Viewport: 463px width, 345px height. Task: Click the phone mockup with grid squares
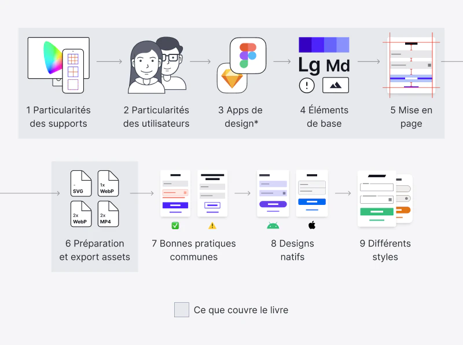(x=73, y=71)
